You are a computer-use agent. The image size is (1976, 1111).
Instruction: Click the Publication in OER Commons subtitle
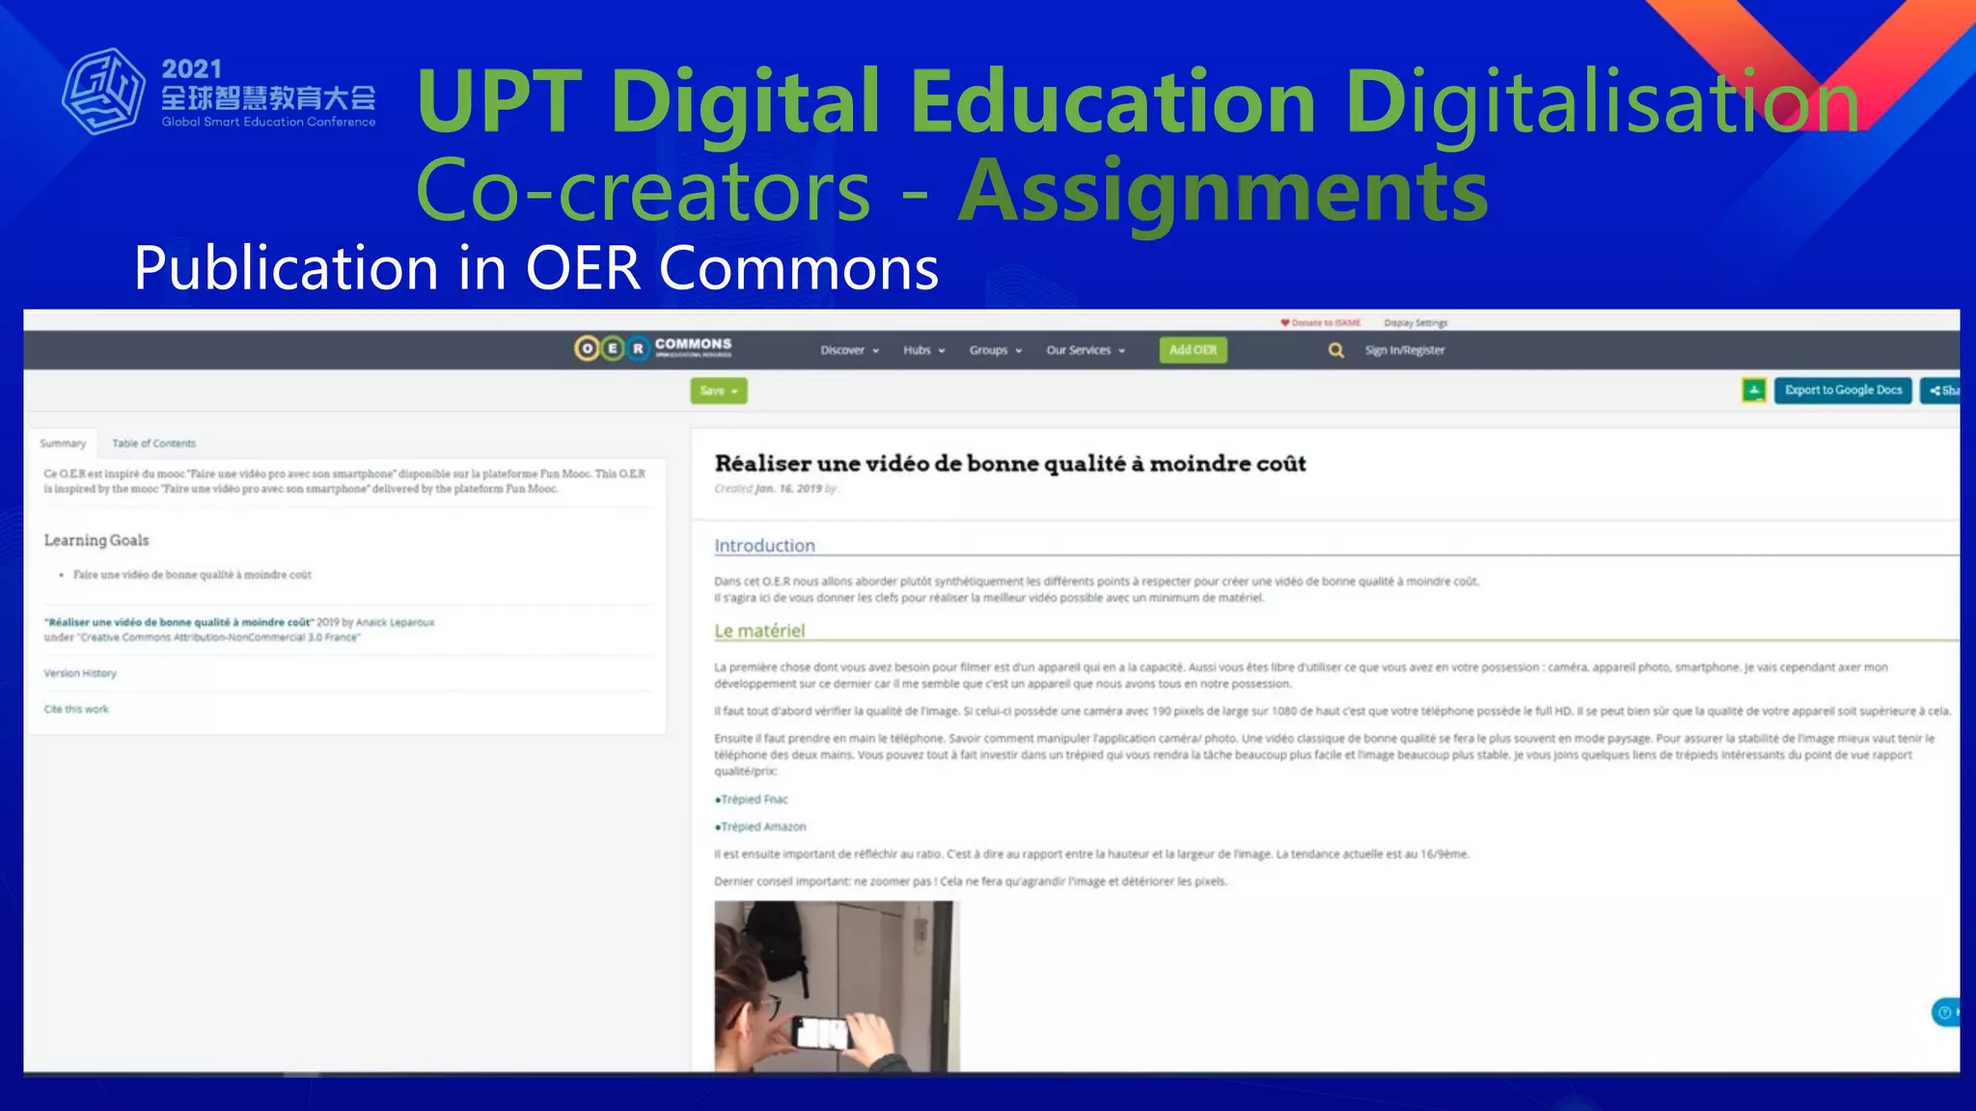click(536, 268)
